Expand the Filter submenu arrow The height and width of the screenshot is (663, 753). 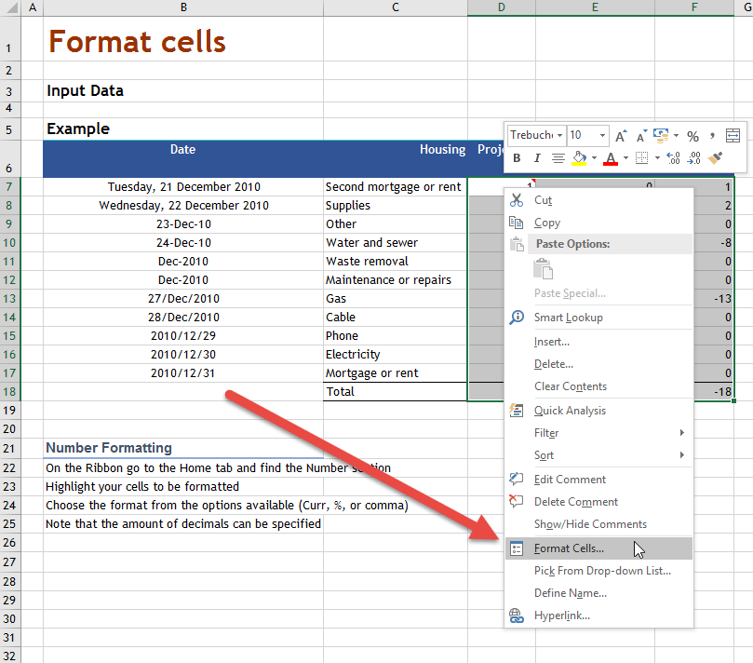pyautogui.click(x=681, y=433)
